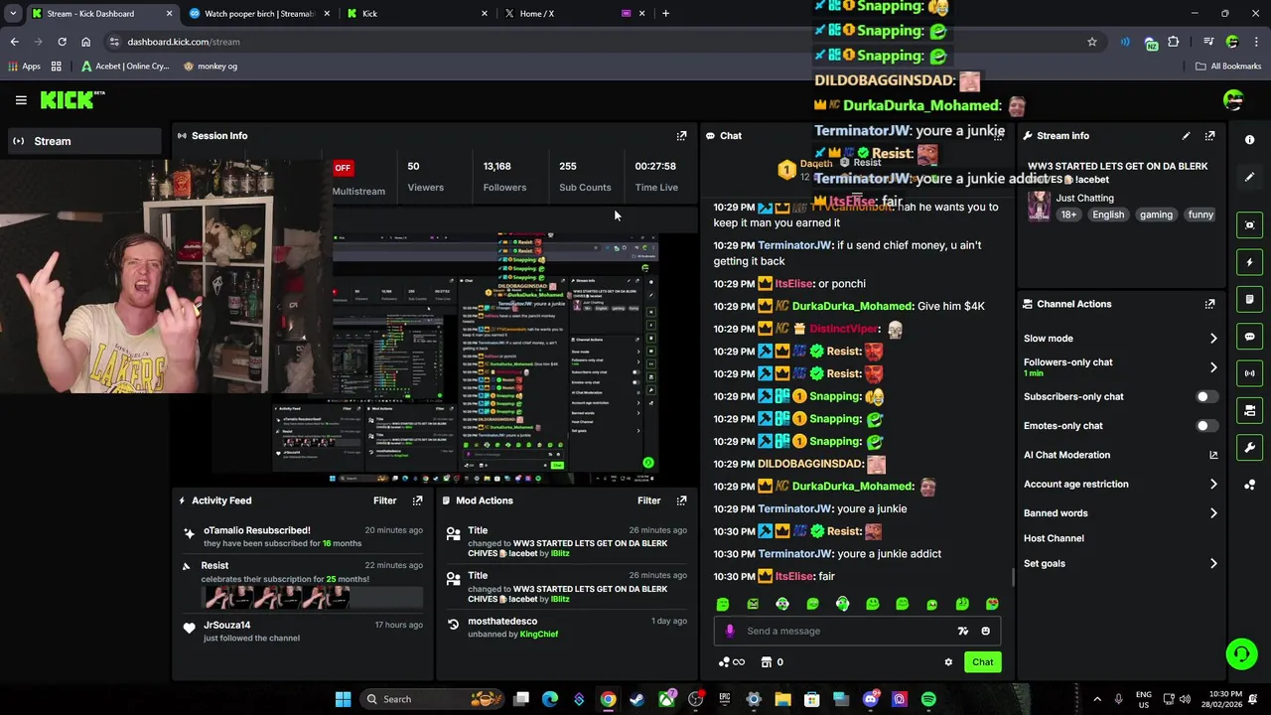Edit stream info with the pencil icon

(x=1186, y=136)
